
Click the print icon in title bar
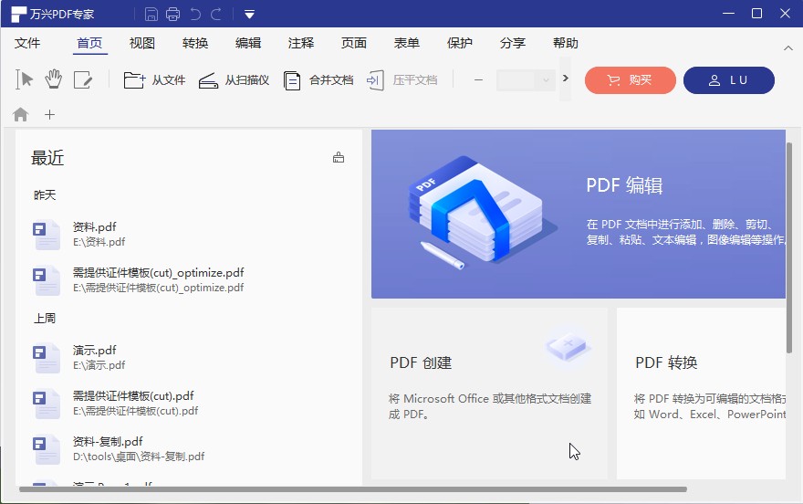click(173, 14)
